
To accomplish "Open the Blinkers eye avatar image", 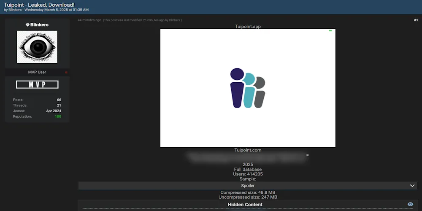I will (x=37, y=47).
